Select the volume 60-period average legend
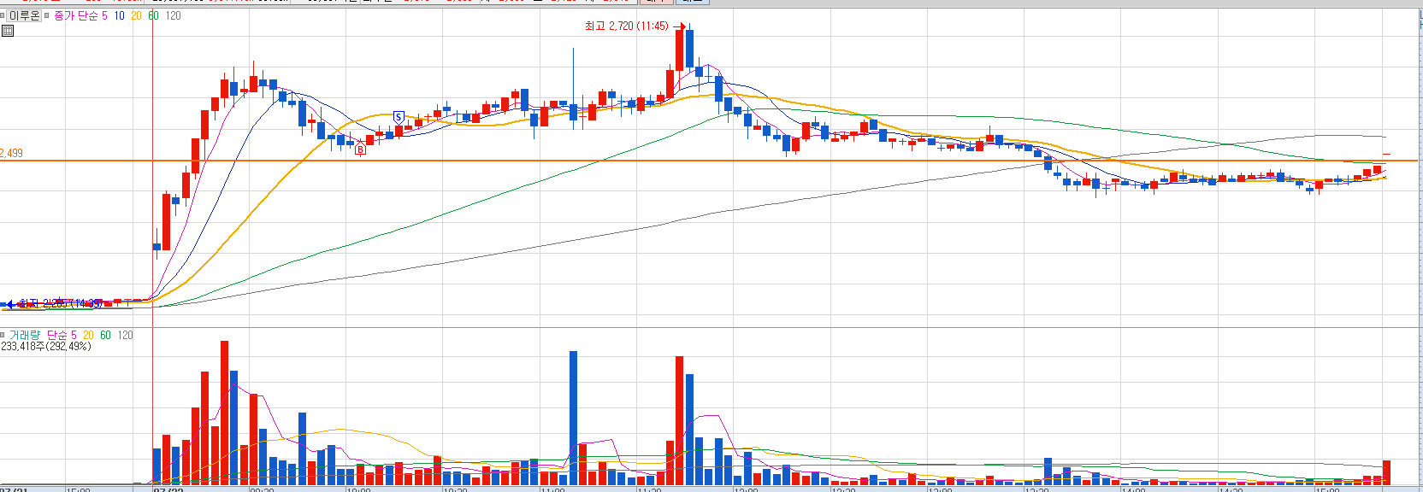The height and width of the screenshot is (492, 1423). [105, 335]
